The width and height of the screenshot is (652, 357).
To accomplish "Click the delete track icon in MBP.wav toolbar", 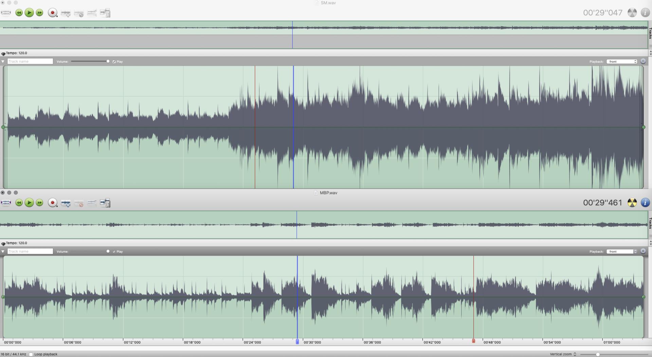I will pos(79,203).
